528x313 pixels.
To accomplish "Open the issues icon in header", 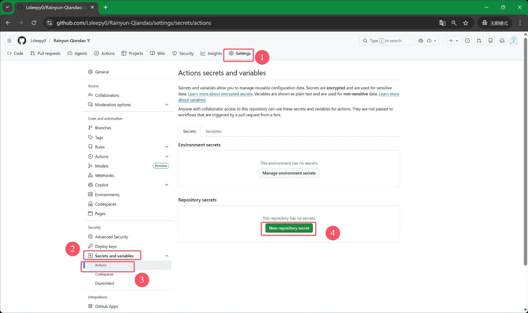I will pyautogui.click(x=467, y=41).
